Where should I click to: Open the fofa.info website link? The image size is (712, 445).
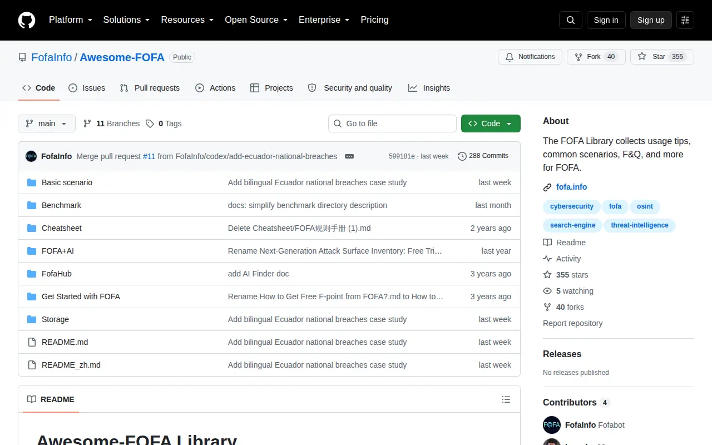point(571,187)
